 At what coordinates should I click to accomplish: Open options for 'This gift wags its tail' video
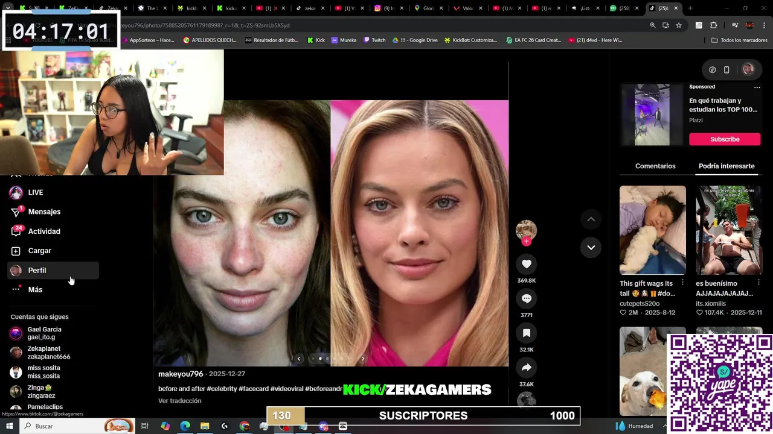(x=682, y=282)
